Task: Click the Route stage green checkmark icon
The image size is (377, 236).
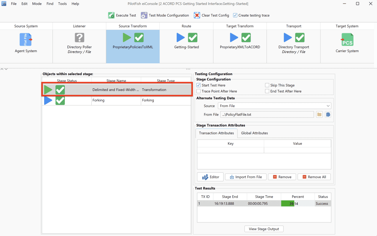Action: pyautogui.click(x=193, y=38)
